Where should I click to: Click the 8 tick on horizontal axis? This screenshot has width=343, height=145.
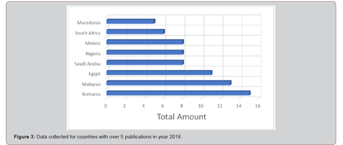(182, 106)
